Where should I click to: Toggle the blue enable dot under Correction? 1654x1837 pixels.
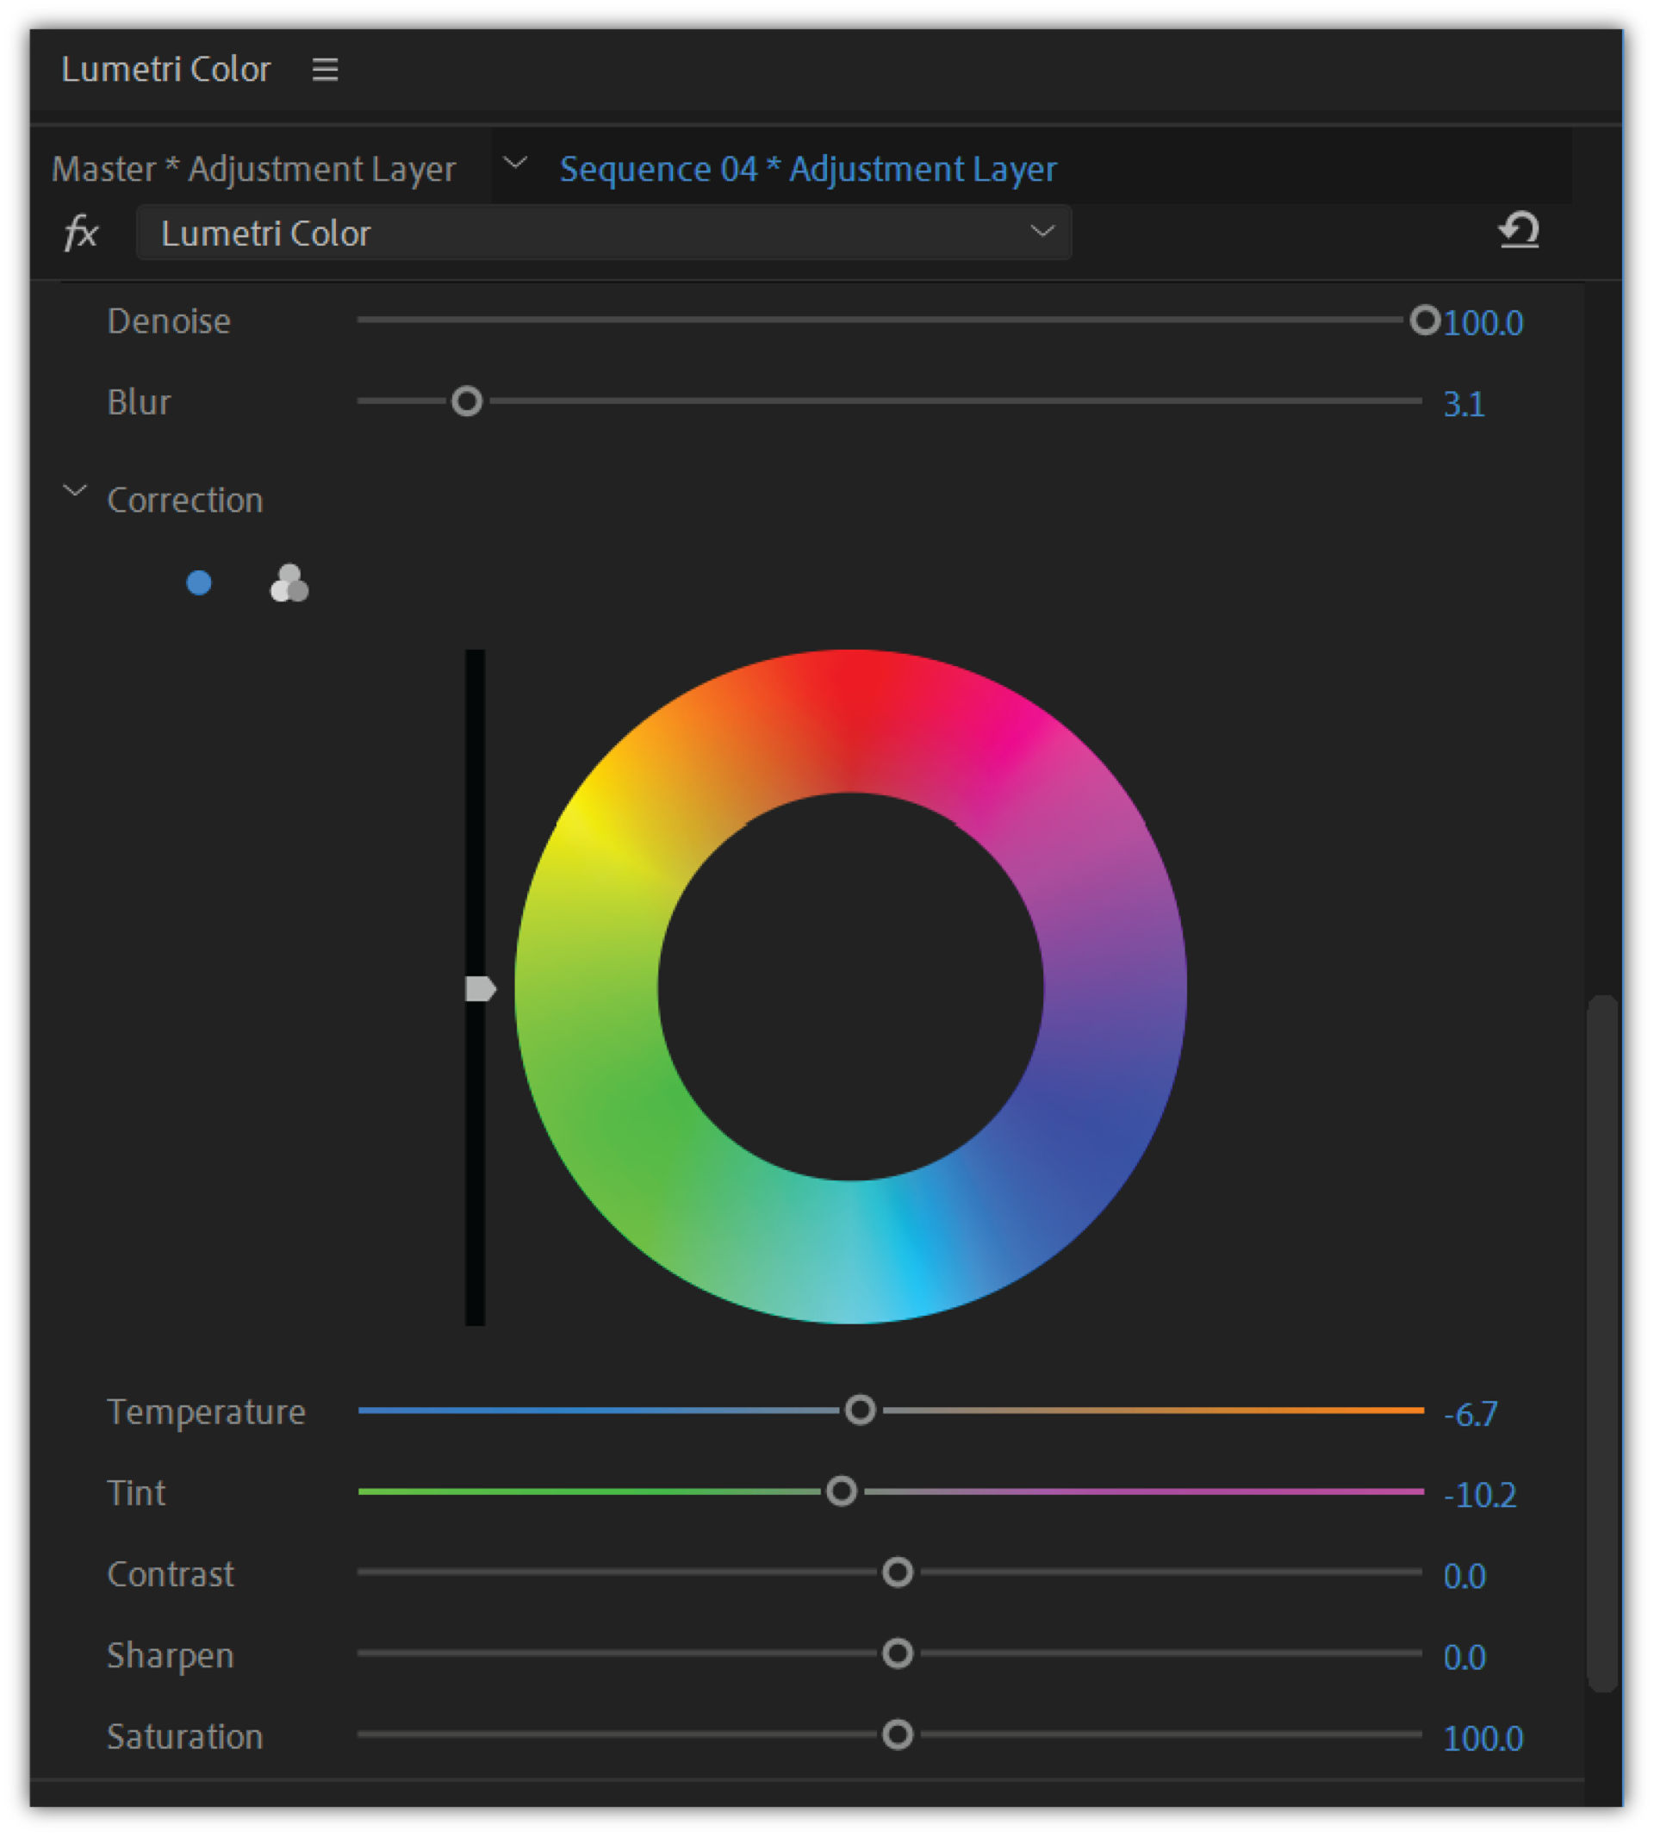199,582
